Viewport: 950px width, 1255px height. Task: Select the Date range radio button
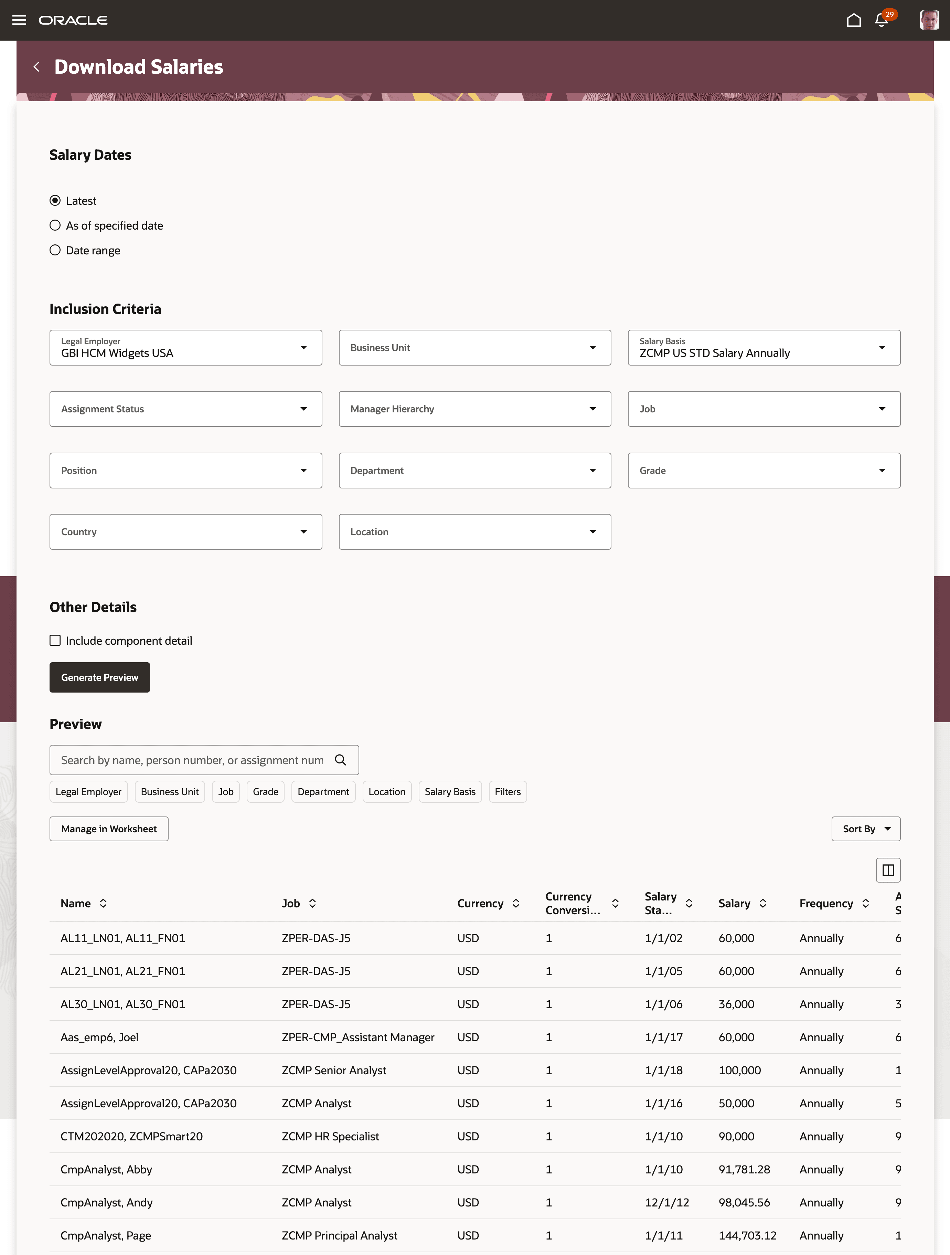pos(55,250)
